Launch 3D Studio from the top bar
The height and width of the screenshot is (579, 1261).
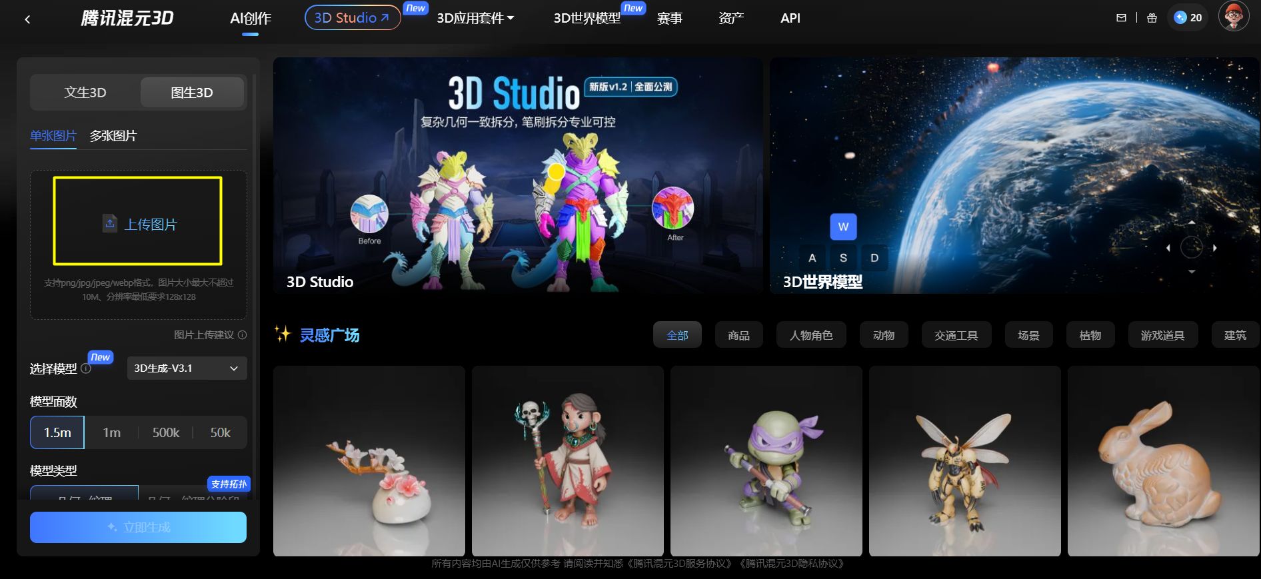pyautogui.click(x=352, y=18)
